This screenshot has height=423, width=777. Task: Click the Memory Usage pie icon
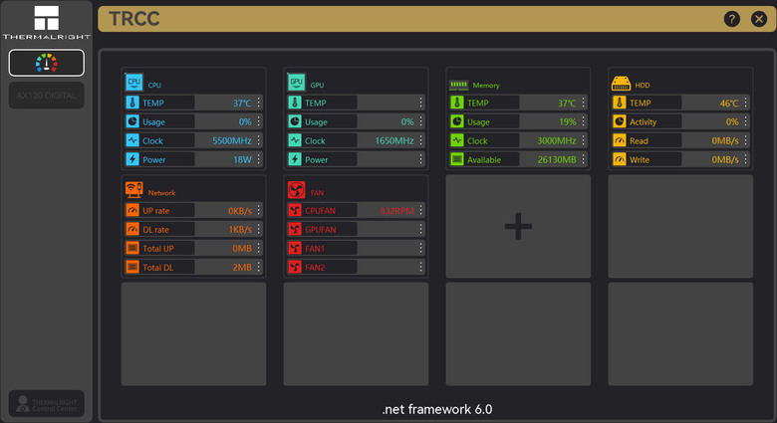click(457, 121)
